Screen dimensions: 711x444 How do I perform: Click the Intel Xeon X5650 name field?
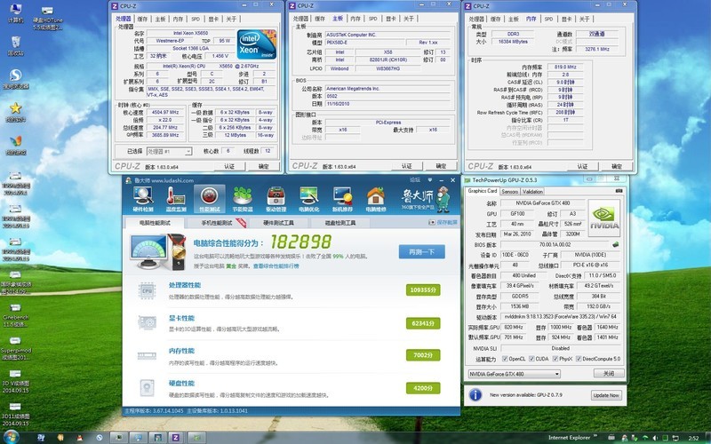[x=190, y=33]
